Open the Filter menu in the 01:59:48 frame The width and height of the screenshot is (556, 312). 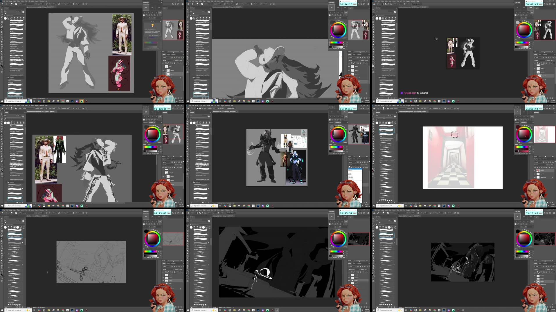coord(398,106)
